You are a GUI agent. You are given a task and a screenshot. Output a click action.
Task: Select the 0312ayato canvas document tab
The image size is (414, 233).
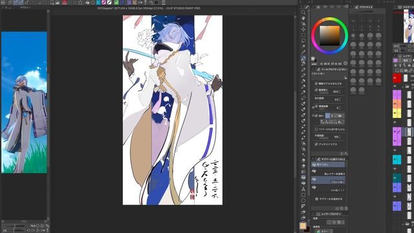point(149,8)
